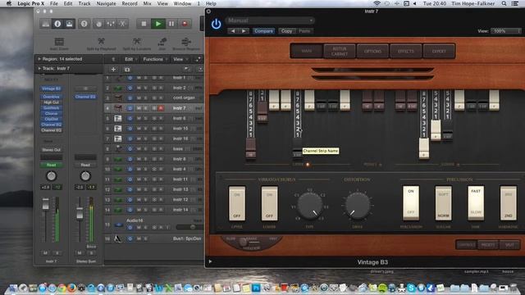Switch to the Expert tab

pos(439,51)
